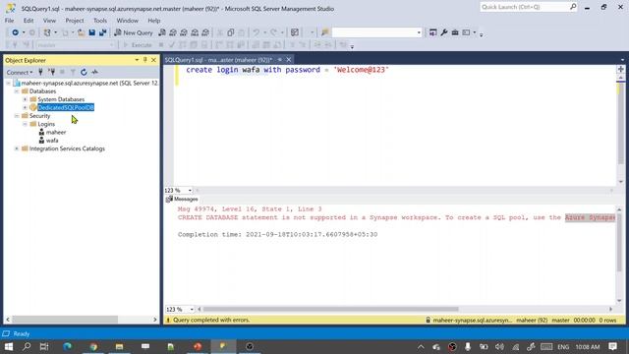Screen dimensions: 629x354
Task: Close the SQLQuery1.sql tab
Action: 289,60
